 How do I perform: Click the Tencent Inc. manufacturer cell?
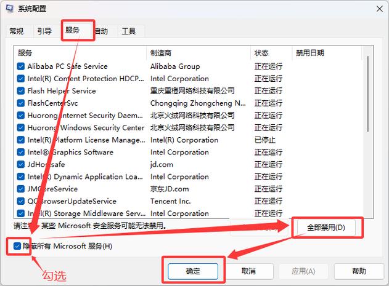(170, 201)
